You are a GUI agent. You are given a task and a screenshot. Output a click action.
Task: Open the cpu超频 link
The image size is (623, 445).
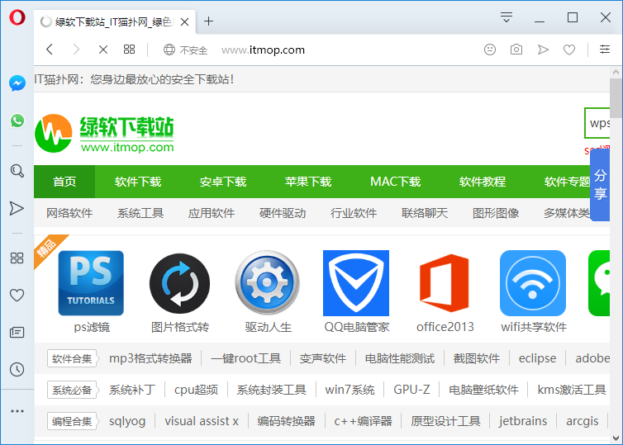coord(196,390)
